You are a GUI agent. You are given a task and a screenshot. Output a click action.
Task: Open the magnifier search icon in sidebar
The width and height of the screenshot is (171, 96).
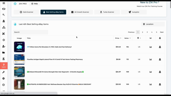point(3,15)
